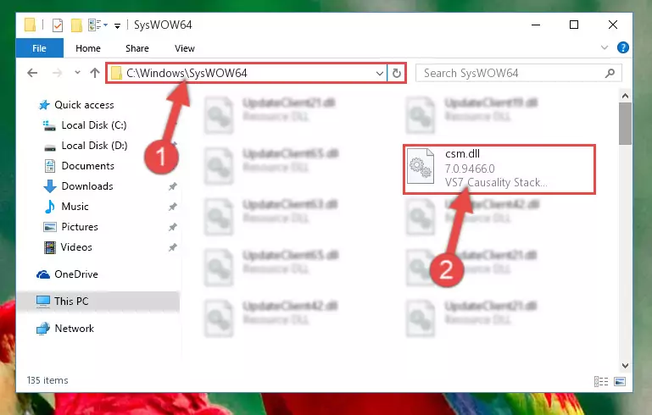The height and width of the screenshot is (415, 652).
Task: Open the address bar history dropdown
Action: 379,74
